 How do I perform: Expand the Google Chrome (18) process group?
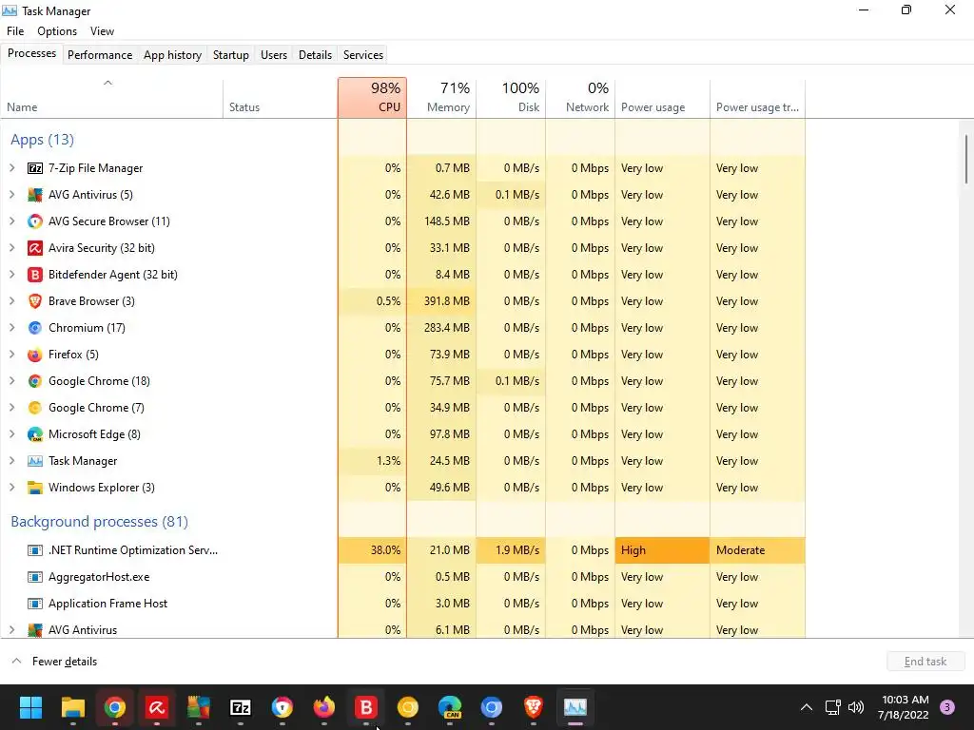11,381
